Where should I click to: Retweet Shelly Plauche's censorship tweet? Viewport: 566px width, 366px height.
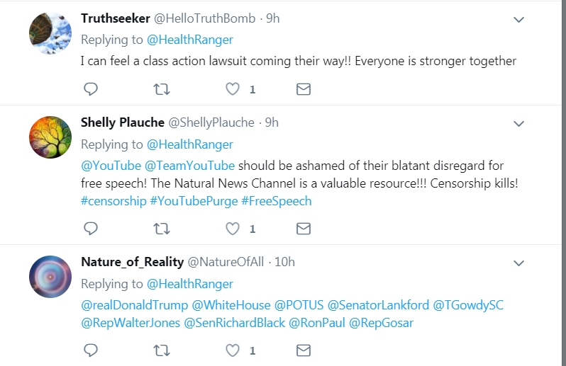point(162,229)
